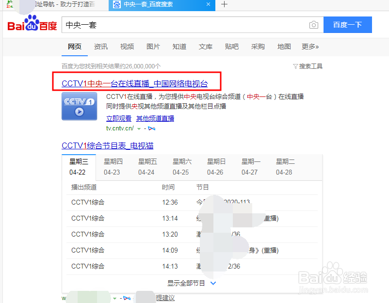The width and height of the screenshot is (389, 303).
Task: Select the 资讯 search category
Action: point(101,47)
